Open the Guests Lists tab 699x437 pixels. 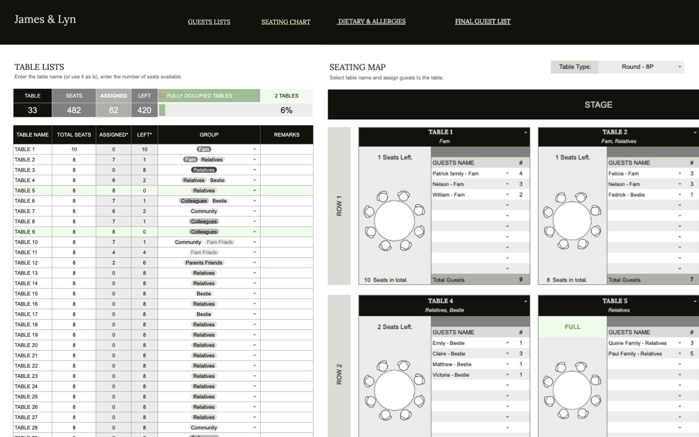tap(209, 22)
